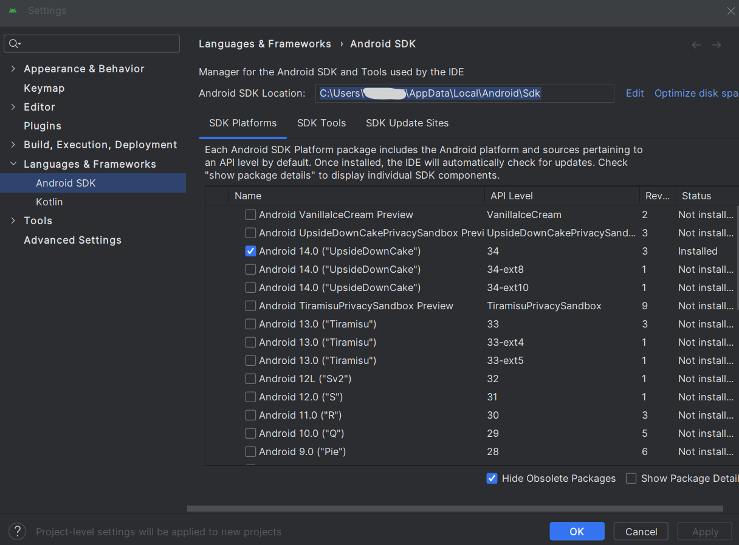Viewport: 739px width, 545px height.
Task: Sort by Revision column header
Action: pos(658,196)
